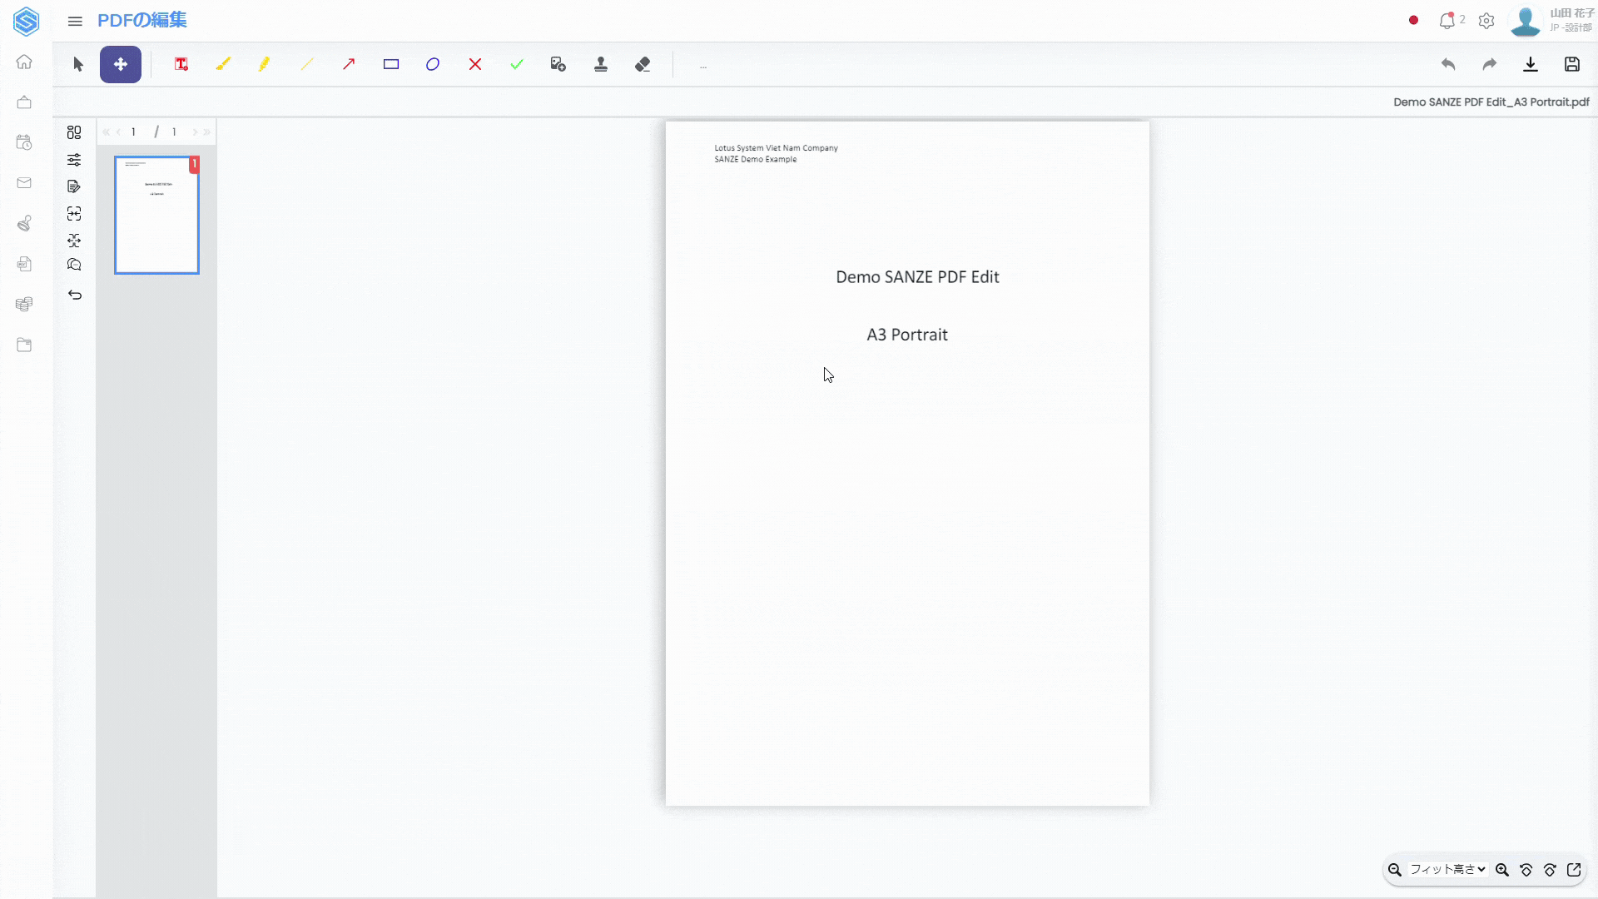The image size is (1598, 899).
Task: Activate the eraser tool
Action: pos(643,64)
